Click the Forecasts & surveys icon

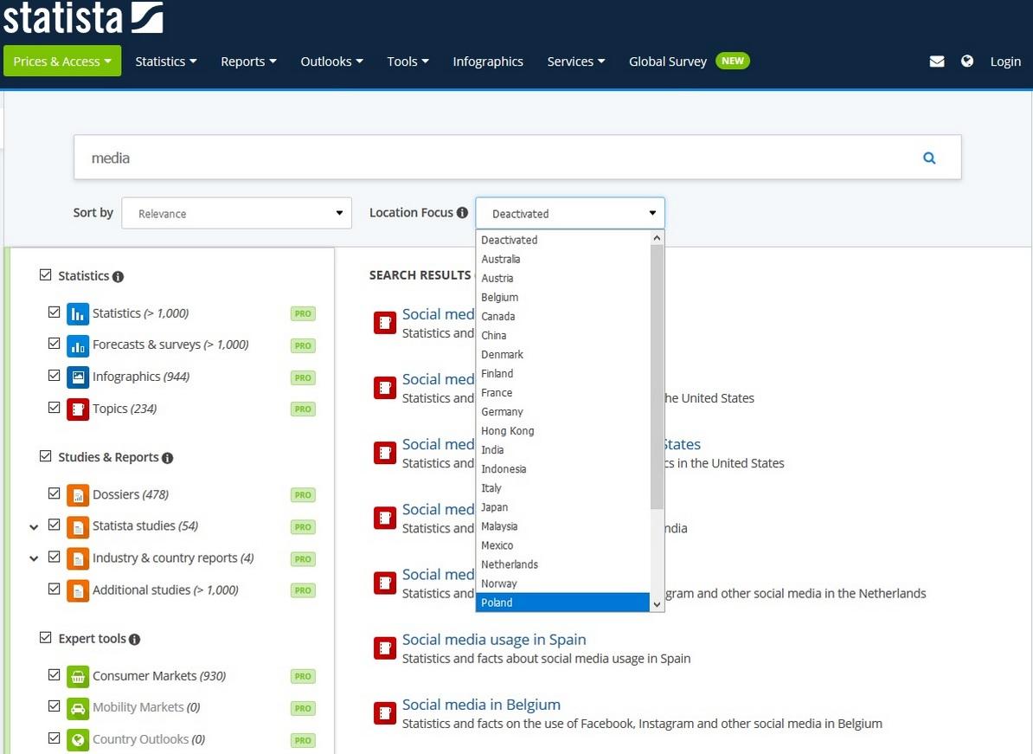(78, 345)
